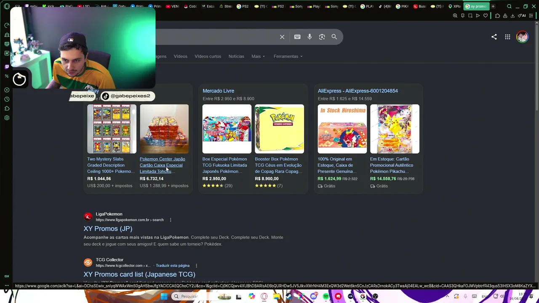
Task: Search by image with Google Lens
Action: pyautogui.click(x=322, y=37)
